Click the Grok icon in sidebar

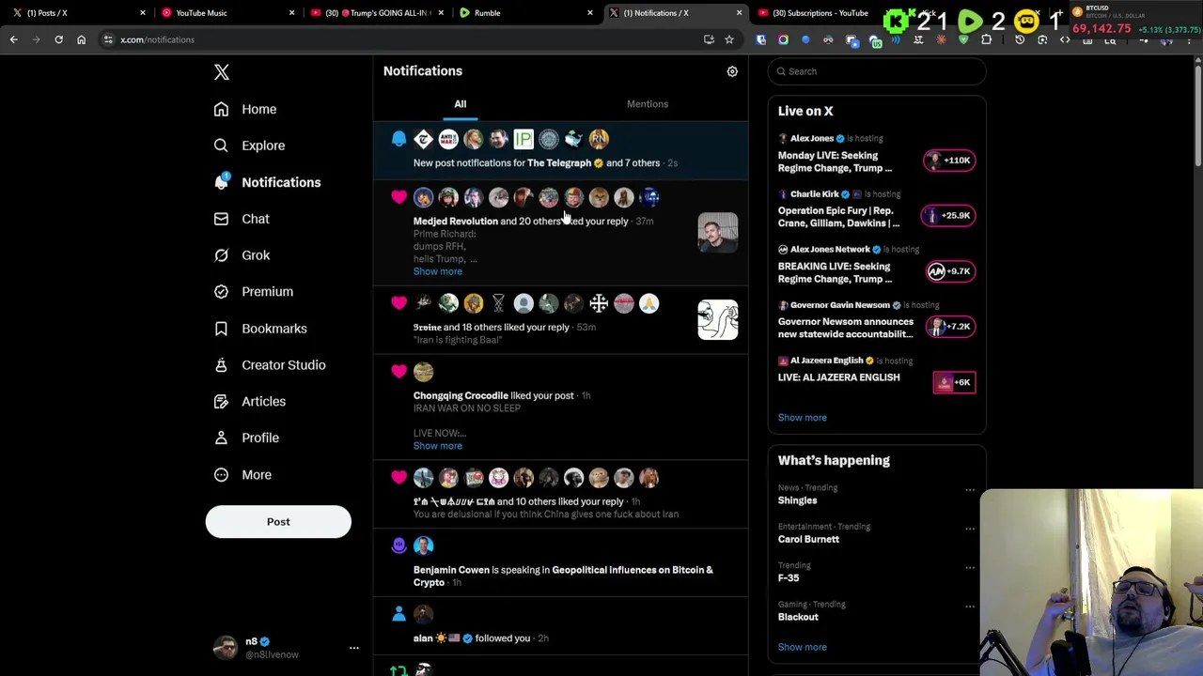pyautogui.click(x=221, y=255)
